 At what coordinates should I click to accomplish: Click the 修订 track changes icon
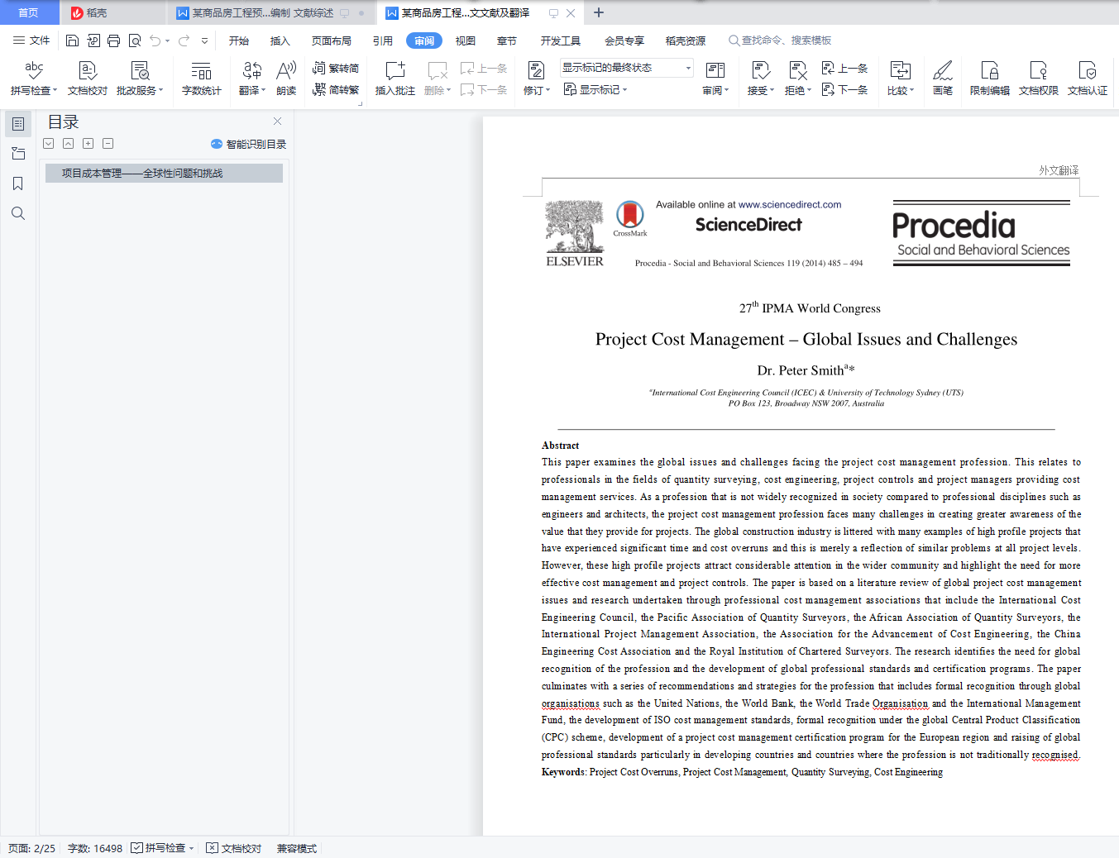tap(535, 71)
